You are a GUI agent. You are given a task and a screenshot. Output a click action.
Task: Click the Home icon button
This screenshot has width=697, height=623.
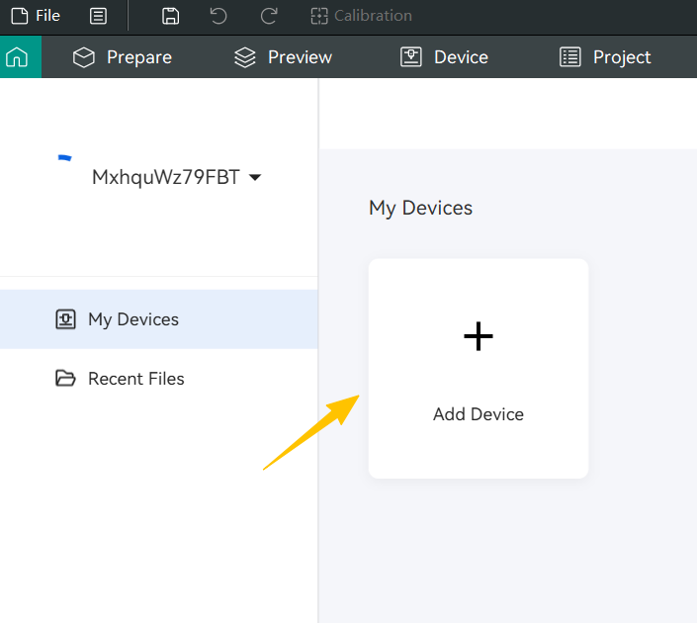click(17, 57)
